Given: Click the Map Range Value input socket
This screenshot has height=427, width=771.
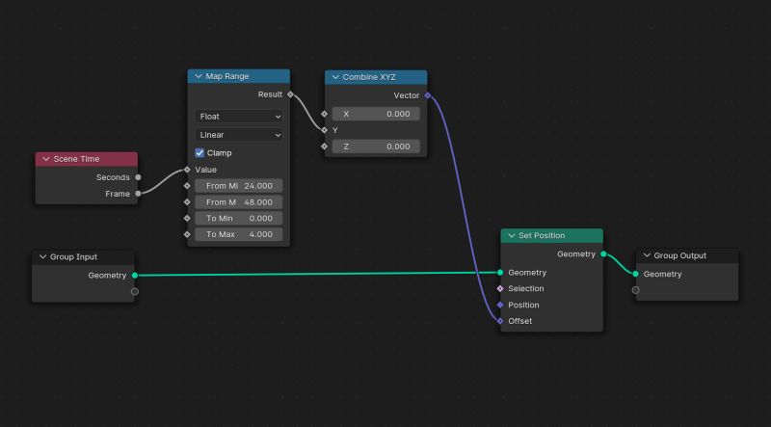Looking at the screenshot, I should [x=187, y=170].
